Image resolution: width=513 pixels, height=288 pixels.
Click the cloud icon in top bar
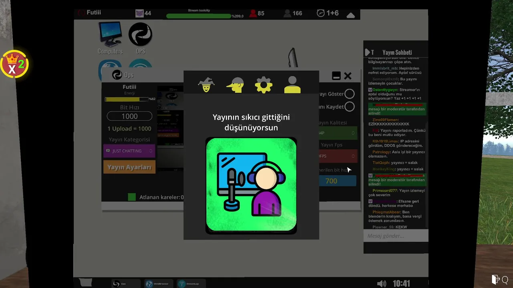coord(351,15)
